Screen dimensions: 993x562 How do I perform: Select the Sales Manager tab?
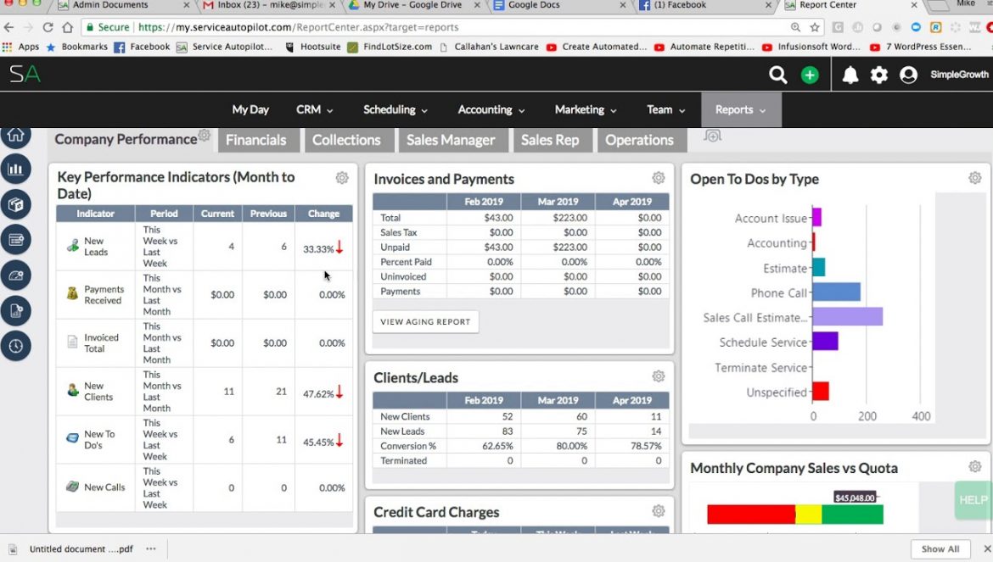point(452,140)
